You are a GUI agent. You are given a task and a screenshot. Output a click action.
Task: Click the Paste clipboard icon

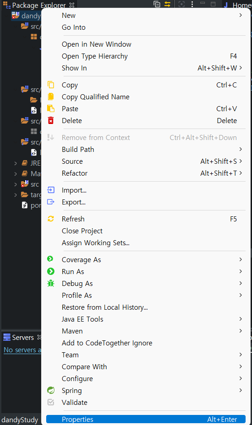51,109
